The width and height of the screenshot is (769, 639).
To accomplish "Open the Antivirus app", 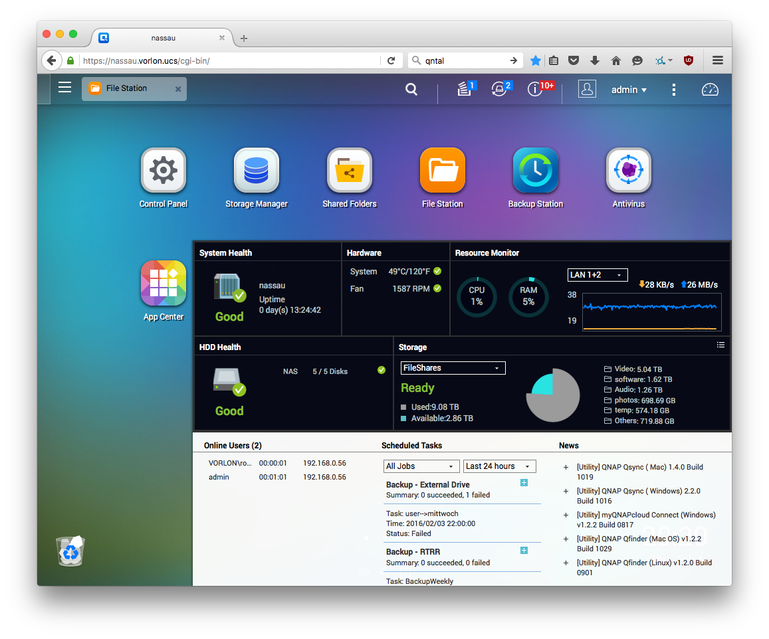I will [629, 170].
